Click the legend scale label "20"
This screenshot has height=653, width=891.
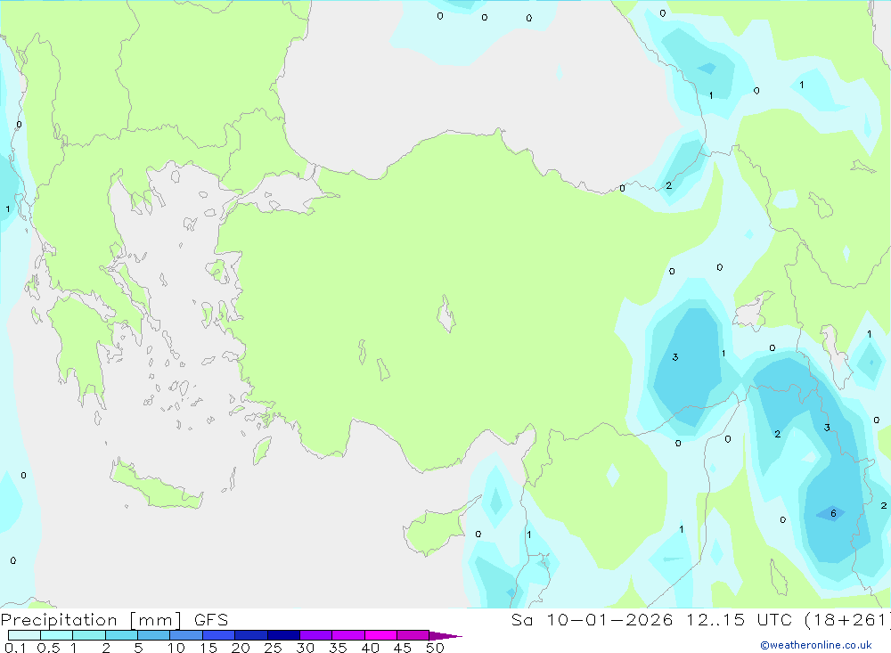[x=241, y=648]
